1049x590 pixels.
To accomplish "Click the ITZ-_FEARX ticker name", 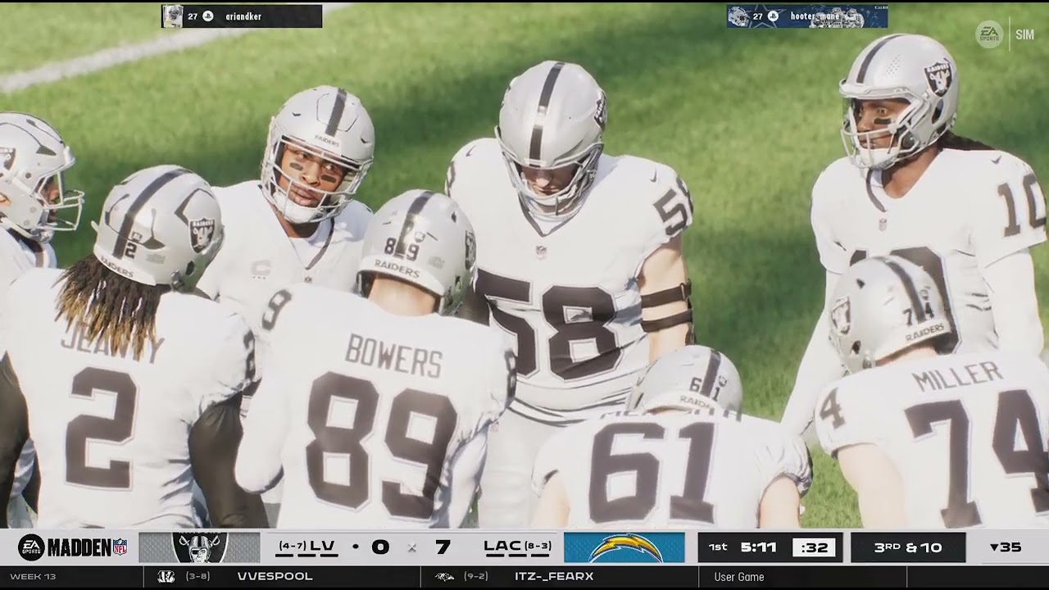I will (554, 577).
